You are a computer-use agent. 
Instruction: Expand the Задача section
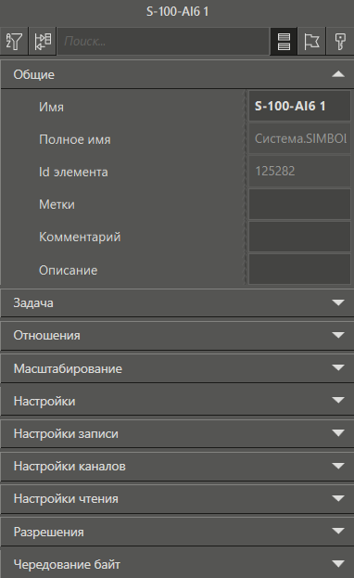177,302
